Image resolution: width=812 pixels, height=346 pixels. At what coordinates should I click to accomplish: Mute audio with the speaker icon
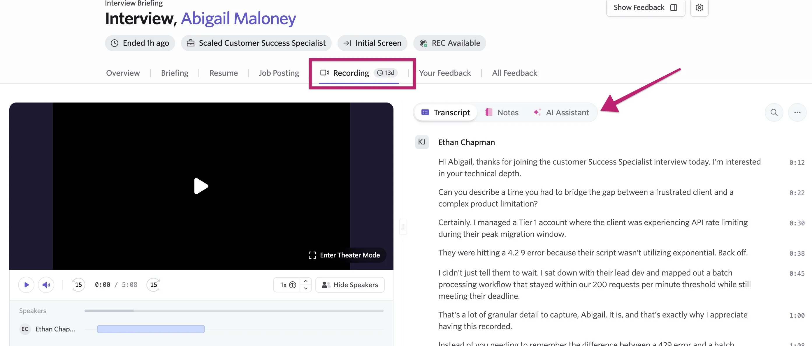click(x=46, y=285)
